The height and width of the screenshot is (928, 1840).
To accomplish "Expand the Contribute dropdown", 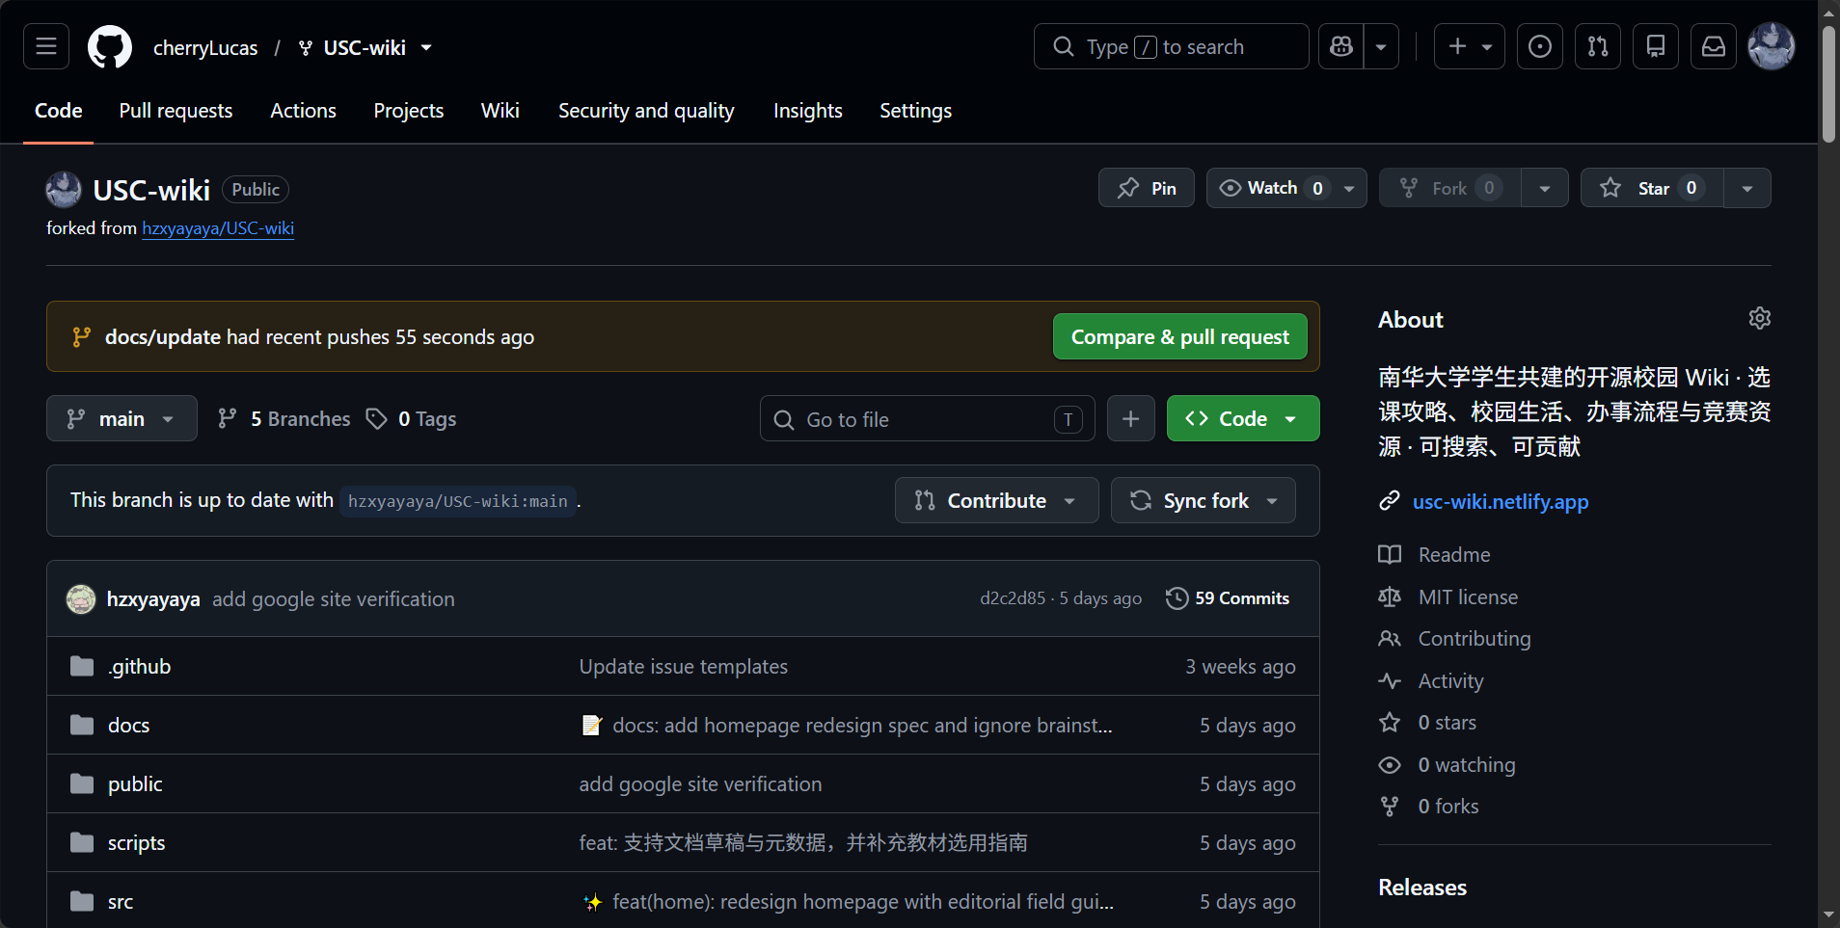I will point(996,500).
